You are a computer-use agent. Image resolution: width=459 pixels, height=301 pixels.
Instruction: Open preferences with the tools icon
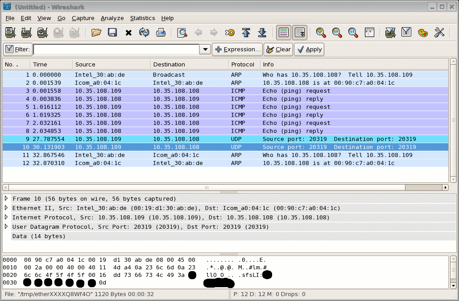pyautogui.click(x=439, y=33)
